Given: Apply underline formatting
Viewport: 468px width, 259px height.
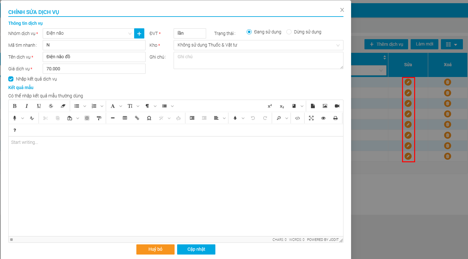Looking at the screenshot, I should [x=39, y=106].
